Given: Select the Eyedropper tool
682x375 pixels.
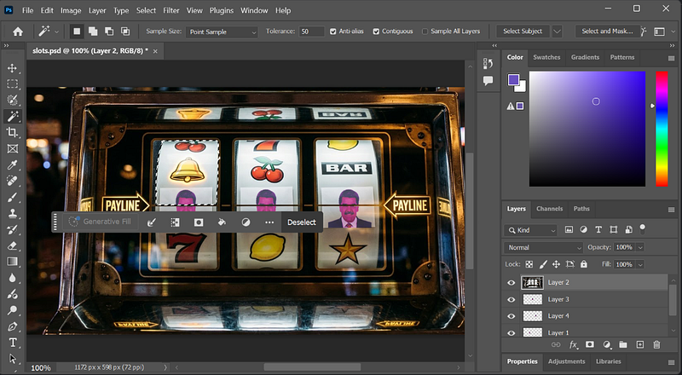Looking at the screenshot, I should coord(12,164).
